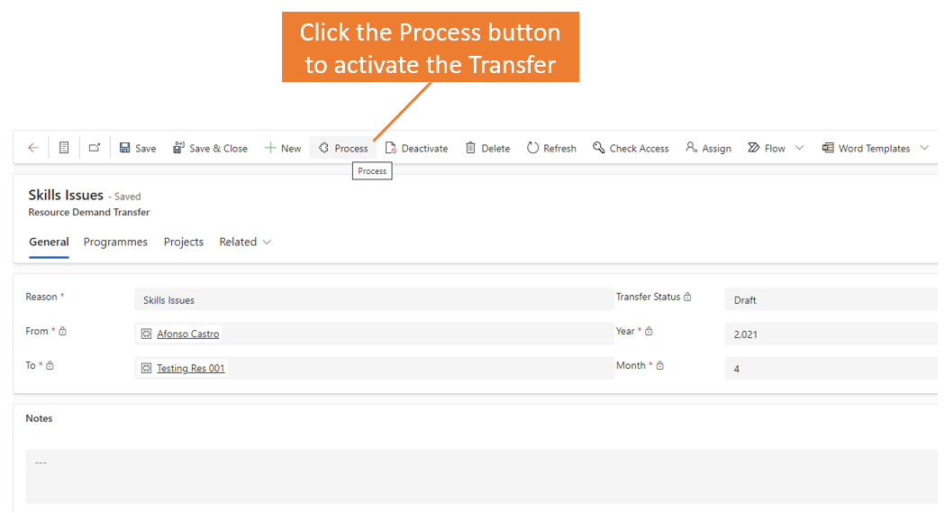Click the back arrow icon
The height and width of the screenshot is (513, 945).
coord(33,148)
